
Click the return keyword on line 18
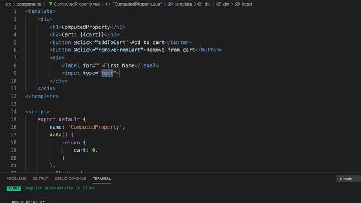(x=71, y=143)
